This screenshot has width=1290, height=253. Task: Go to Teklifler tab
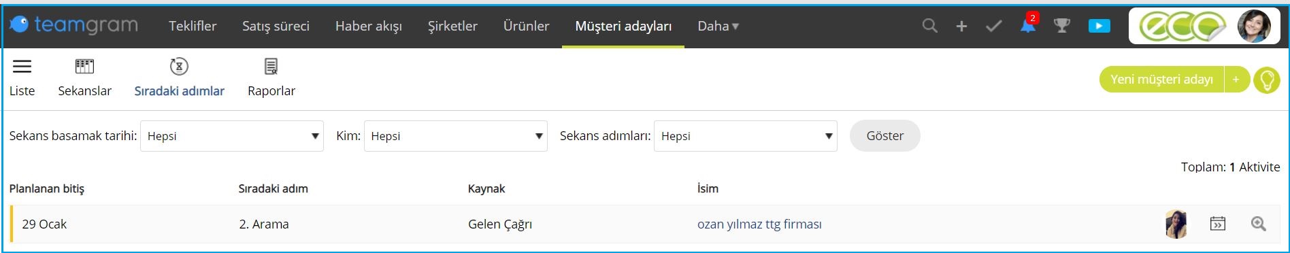coord(193,26)
